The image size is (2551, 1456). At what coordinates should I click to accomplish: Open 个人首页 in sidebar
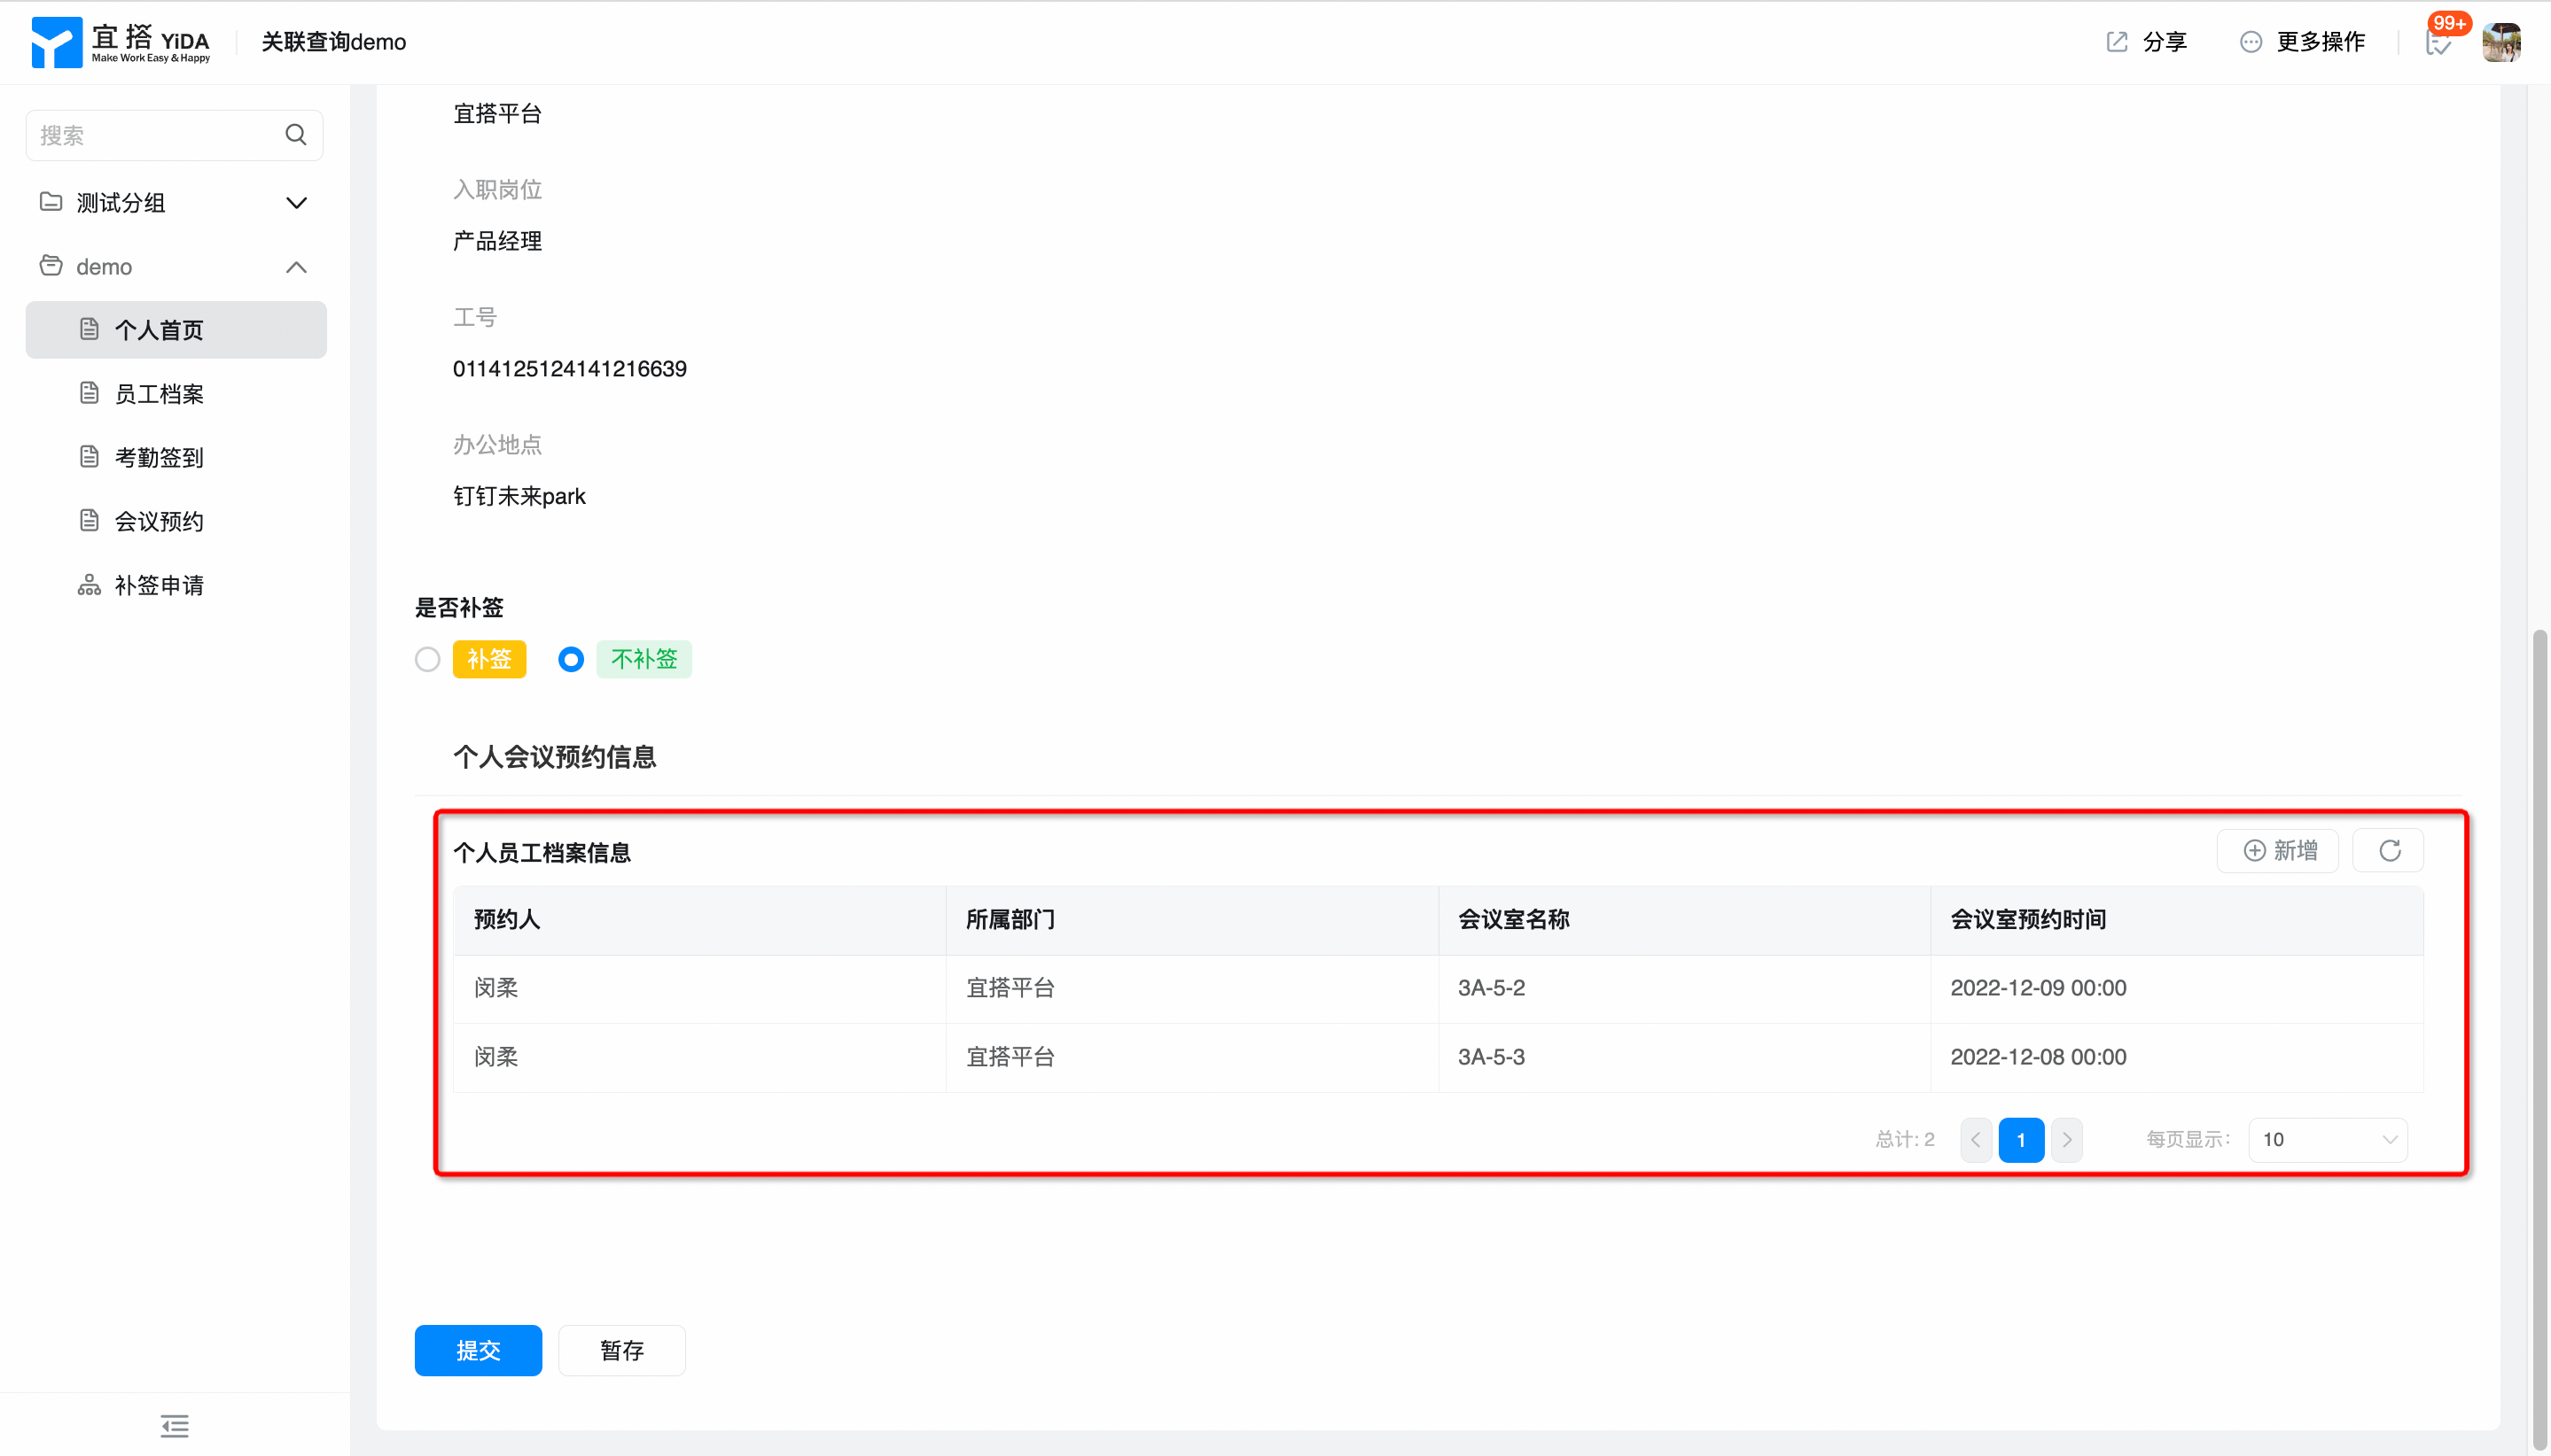[x=176, y=330]
